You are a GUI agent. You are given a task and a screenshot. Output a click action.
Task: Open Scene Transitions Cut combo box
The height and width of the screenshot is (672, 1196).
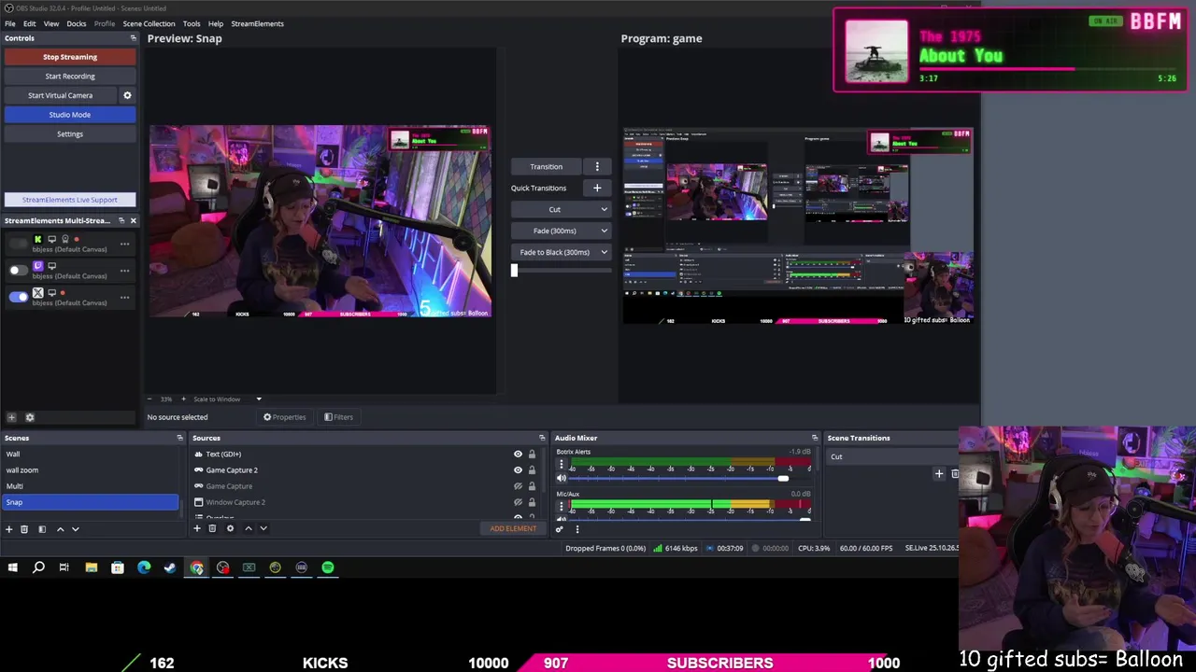pos(892,457)
